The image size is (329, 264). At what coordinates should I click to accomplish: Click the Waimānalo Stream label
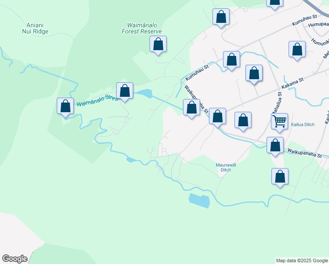(x=98, y=101)
